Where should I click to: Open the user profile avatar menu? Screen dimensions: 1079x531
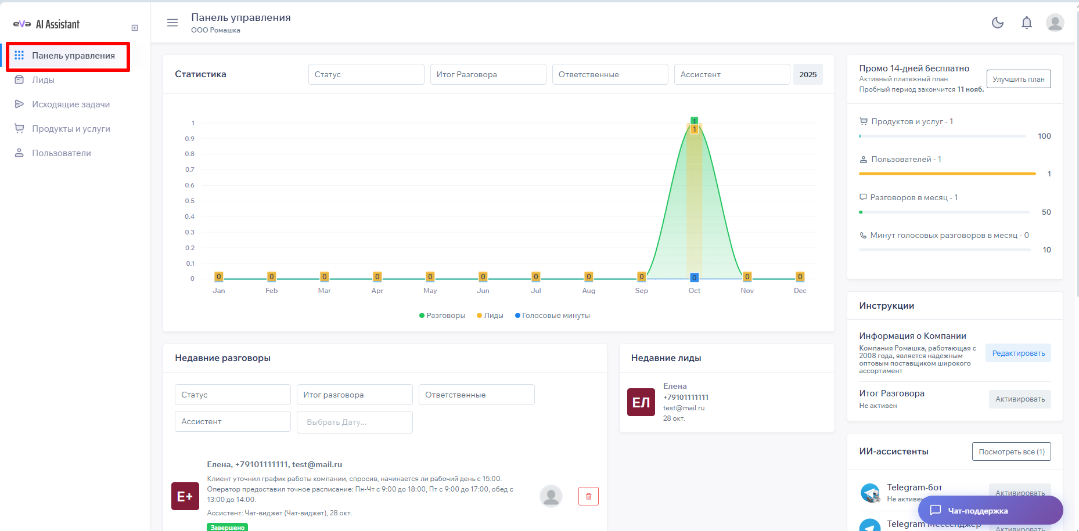pos(1055,23)
